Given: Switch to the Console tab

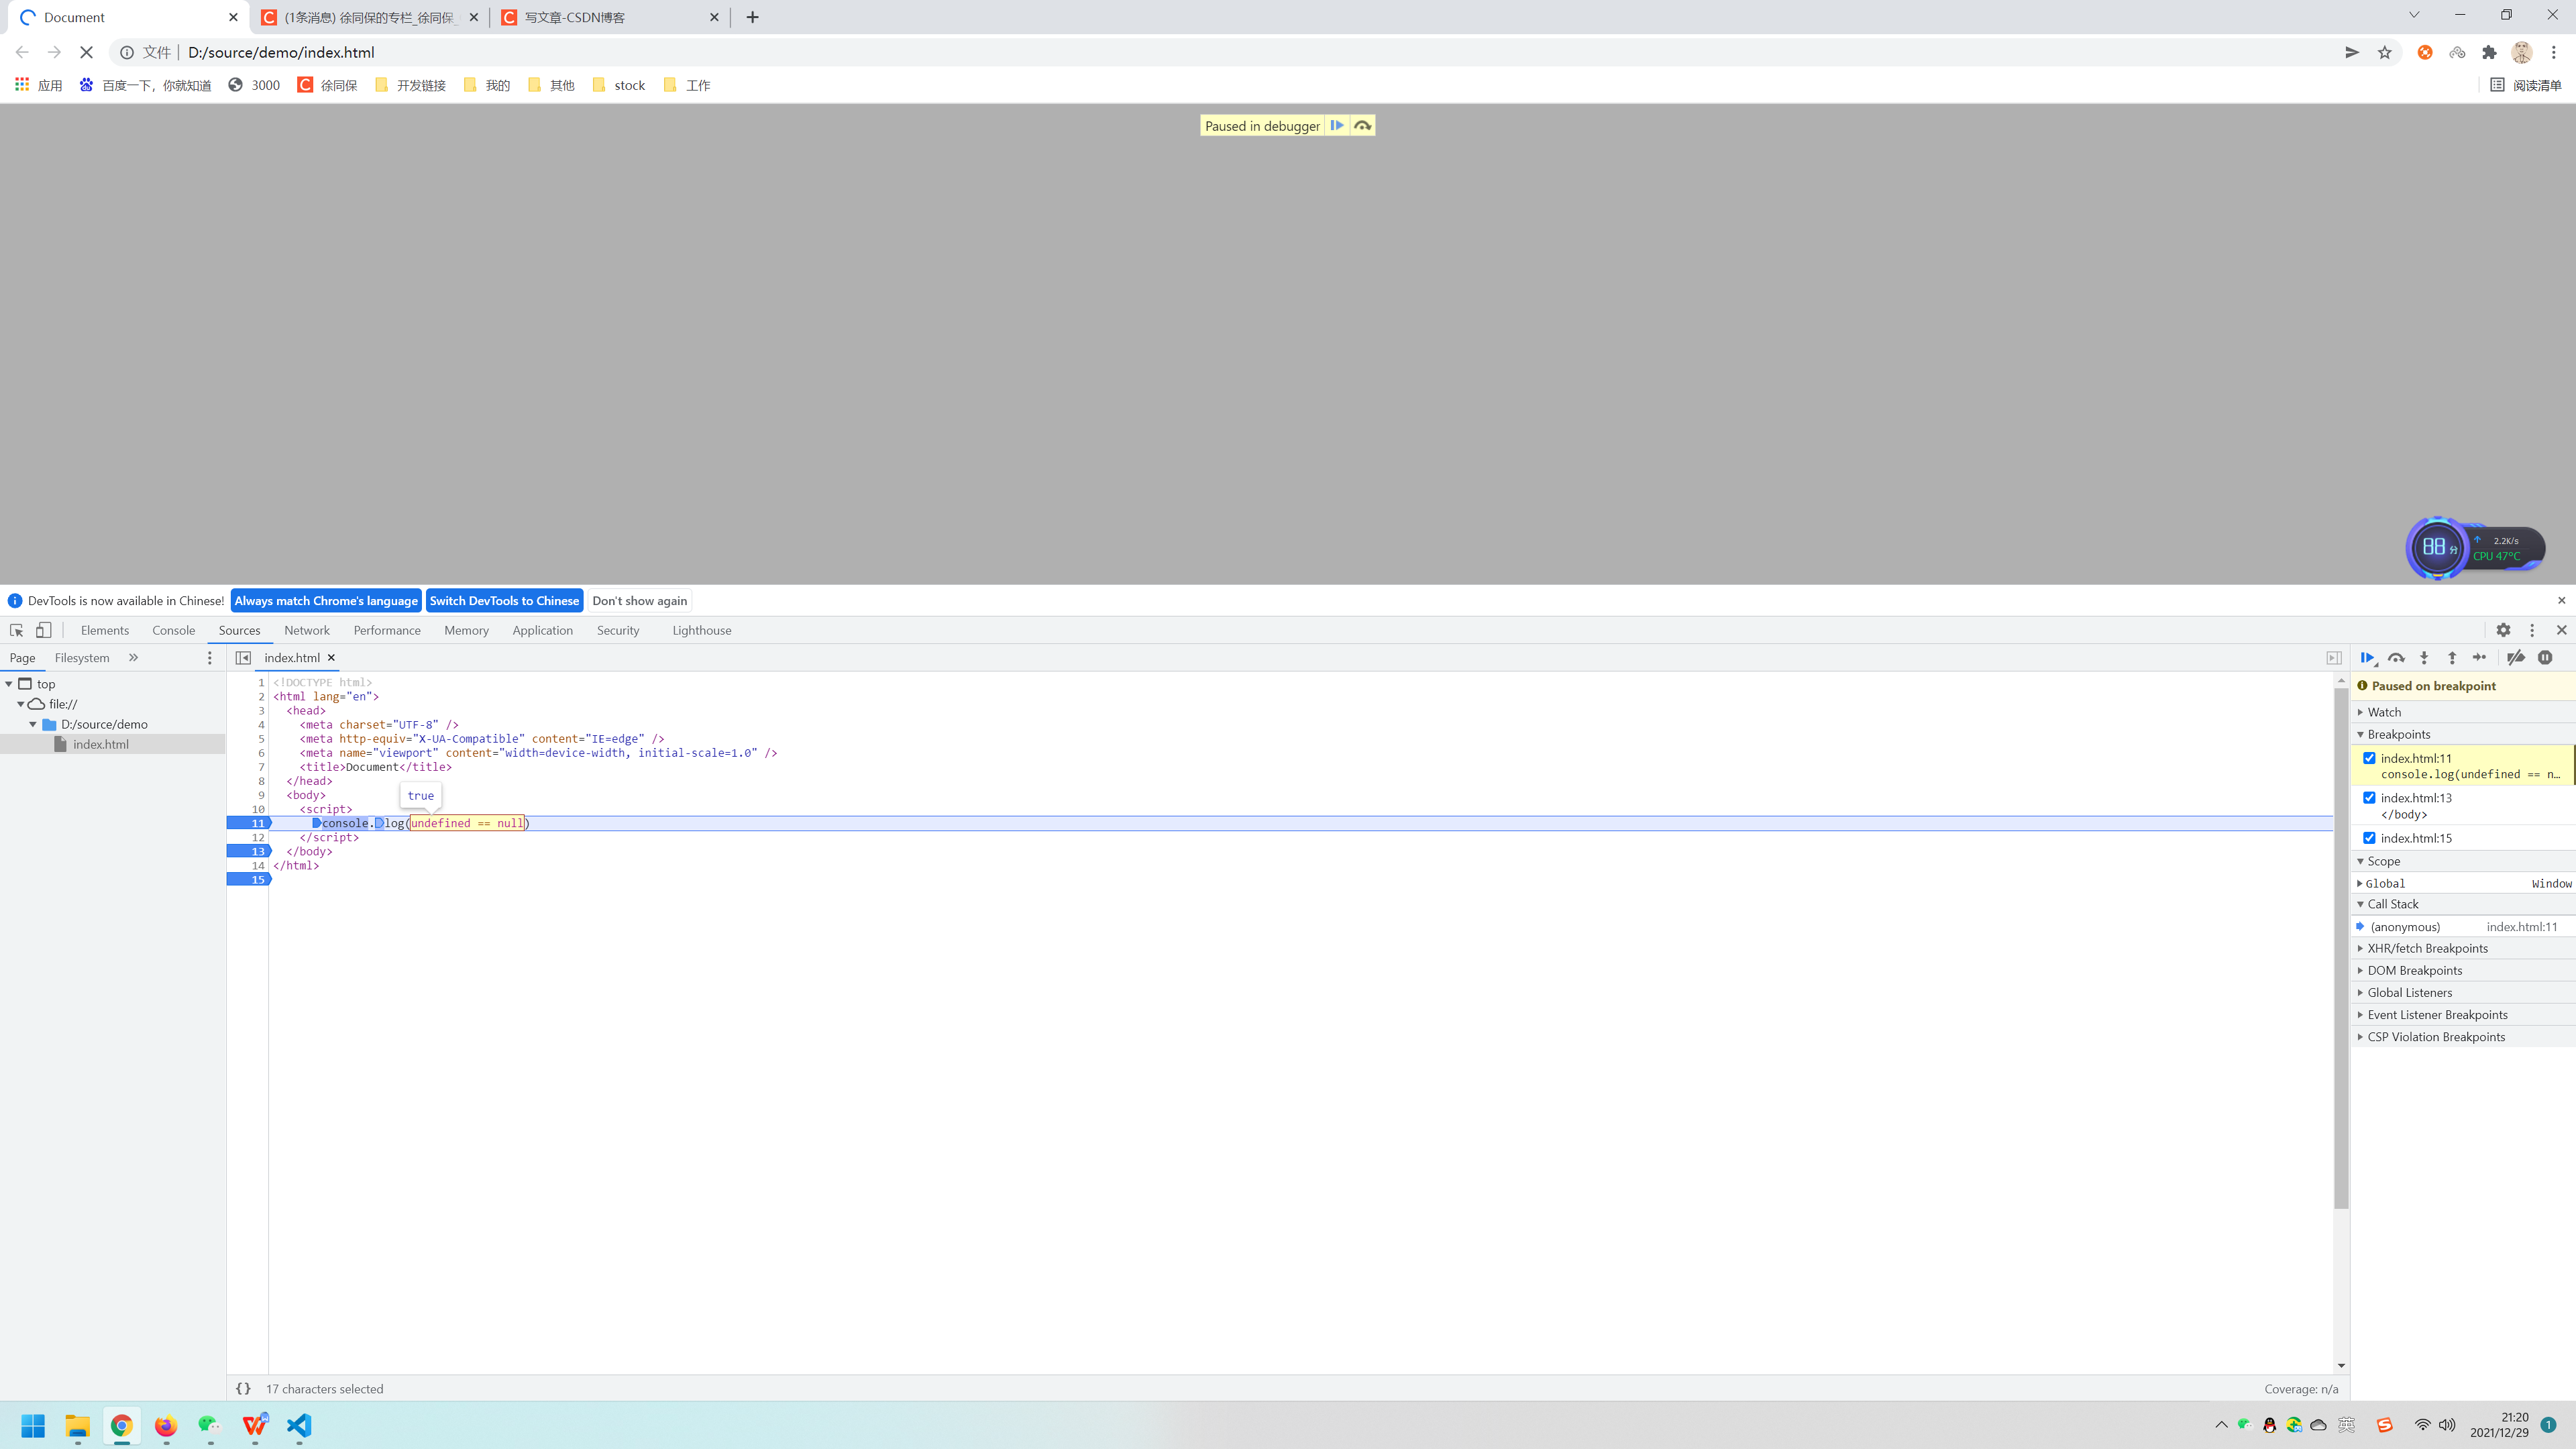Looking at the screenshot, I should (x=173, y=630).
